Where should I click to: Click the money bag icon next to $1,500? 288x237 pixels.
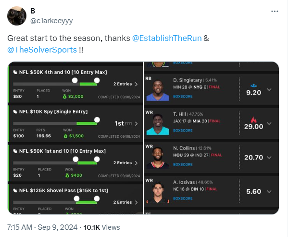click(65, 136)
